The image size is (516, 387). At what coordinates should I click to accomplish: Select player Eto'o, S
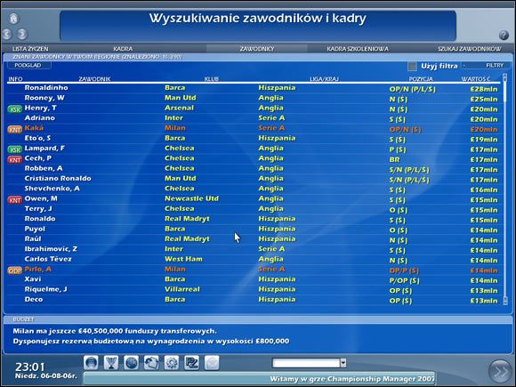coord(37,138)
